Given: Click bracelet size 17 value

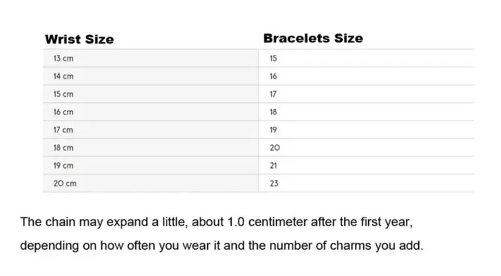Looking at the screenshot, I should pos(273,94).
